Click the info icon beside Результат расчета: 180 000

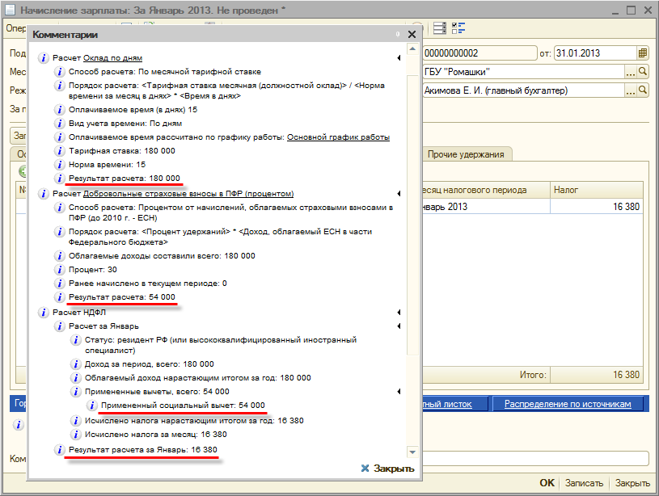[60, 178]
